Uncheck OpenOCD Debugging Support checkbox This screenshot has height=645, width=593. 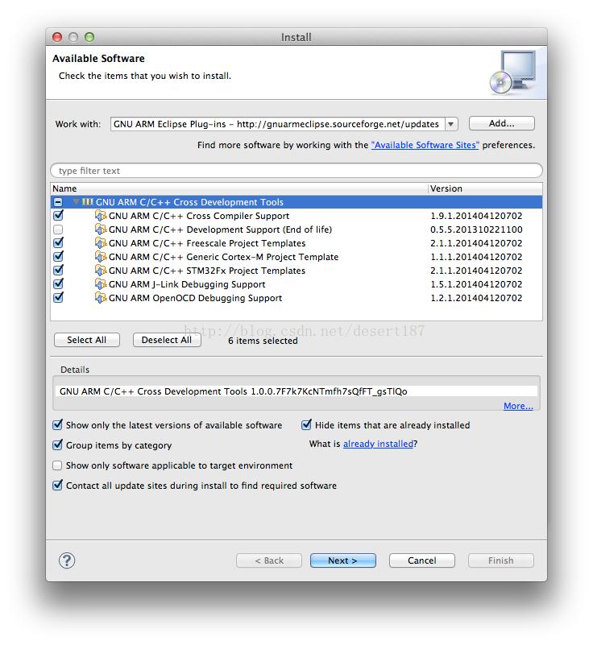coord(58,297)
